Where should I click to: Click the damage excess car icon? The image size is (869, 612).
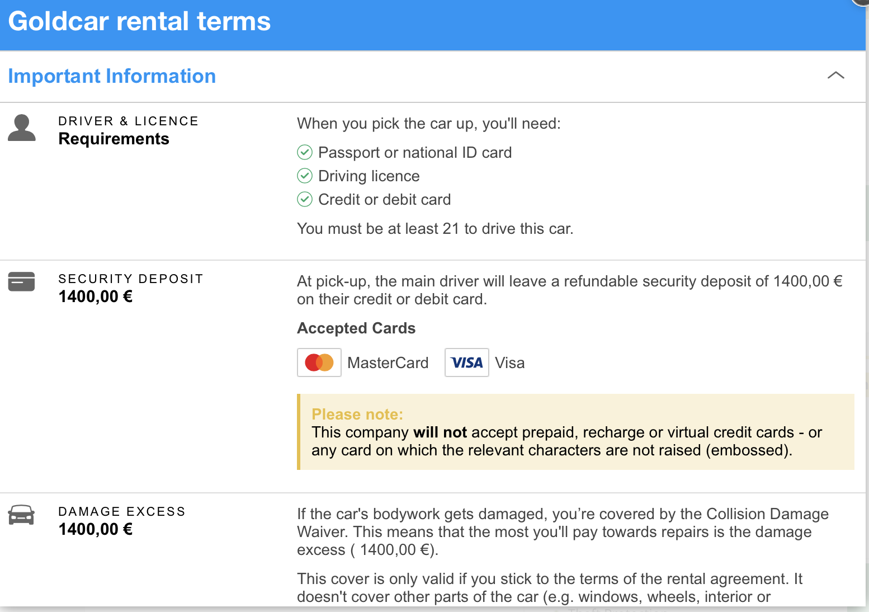[x=22, y=515]
